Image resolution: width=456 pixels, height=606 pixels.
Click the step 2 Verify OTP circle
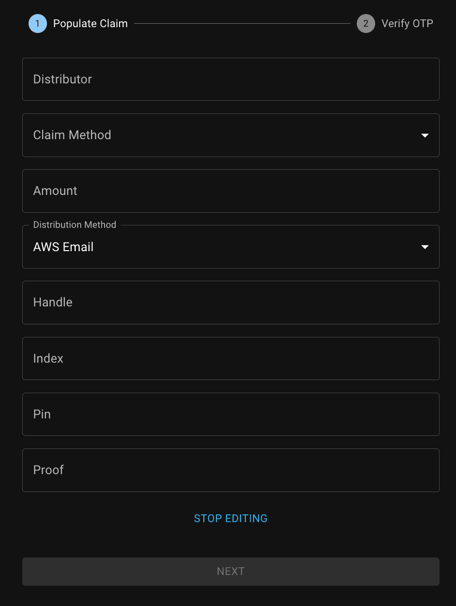pos(365,23)
